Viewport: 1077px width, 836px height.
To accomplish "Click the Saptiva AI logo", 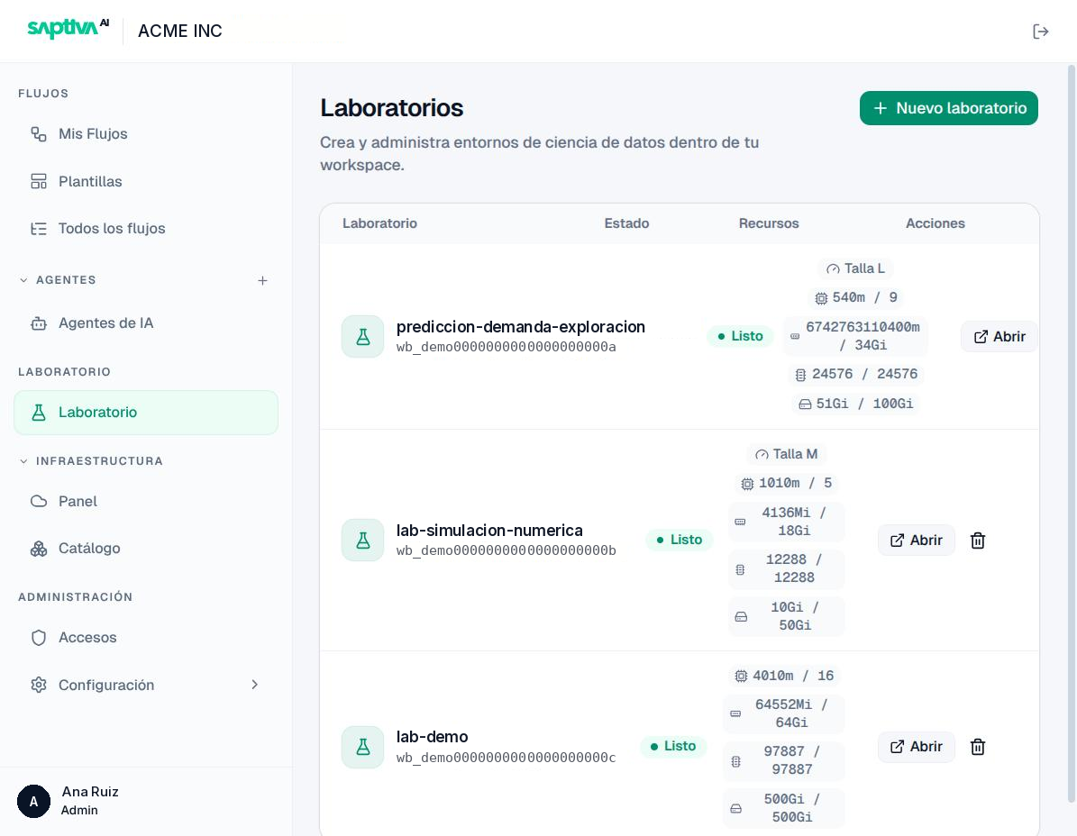I will 68,29.
